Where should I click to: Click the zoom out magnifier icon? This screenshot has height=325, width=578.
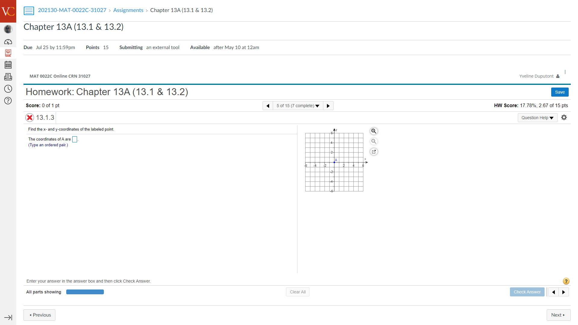[x=374, y=141]
